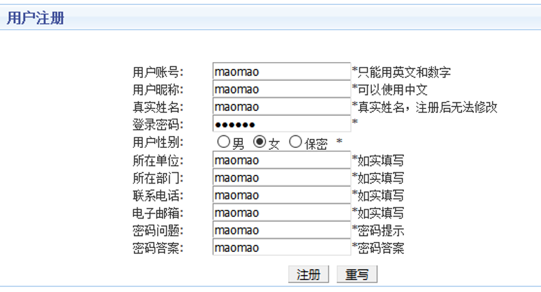Focus the 所在部门 input box

pos(281,178)
